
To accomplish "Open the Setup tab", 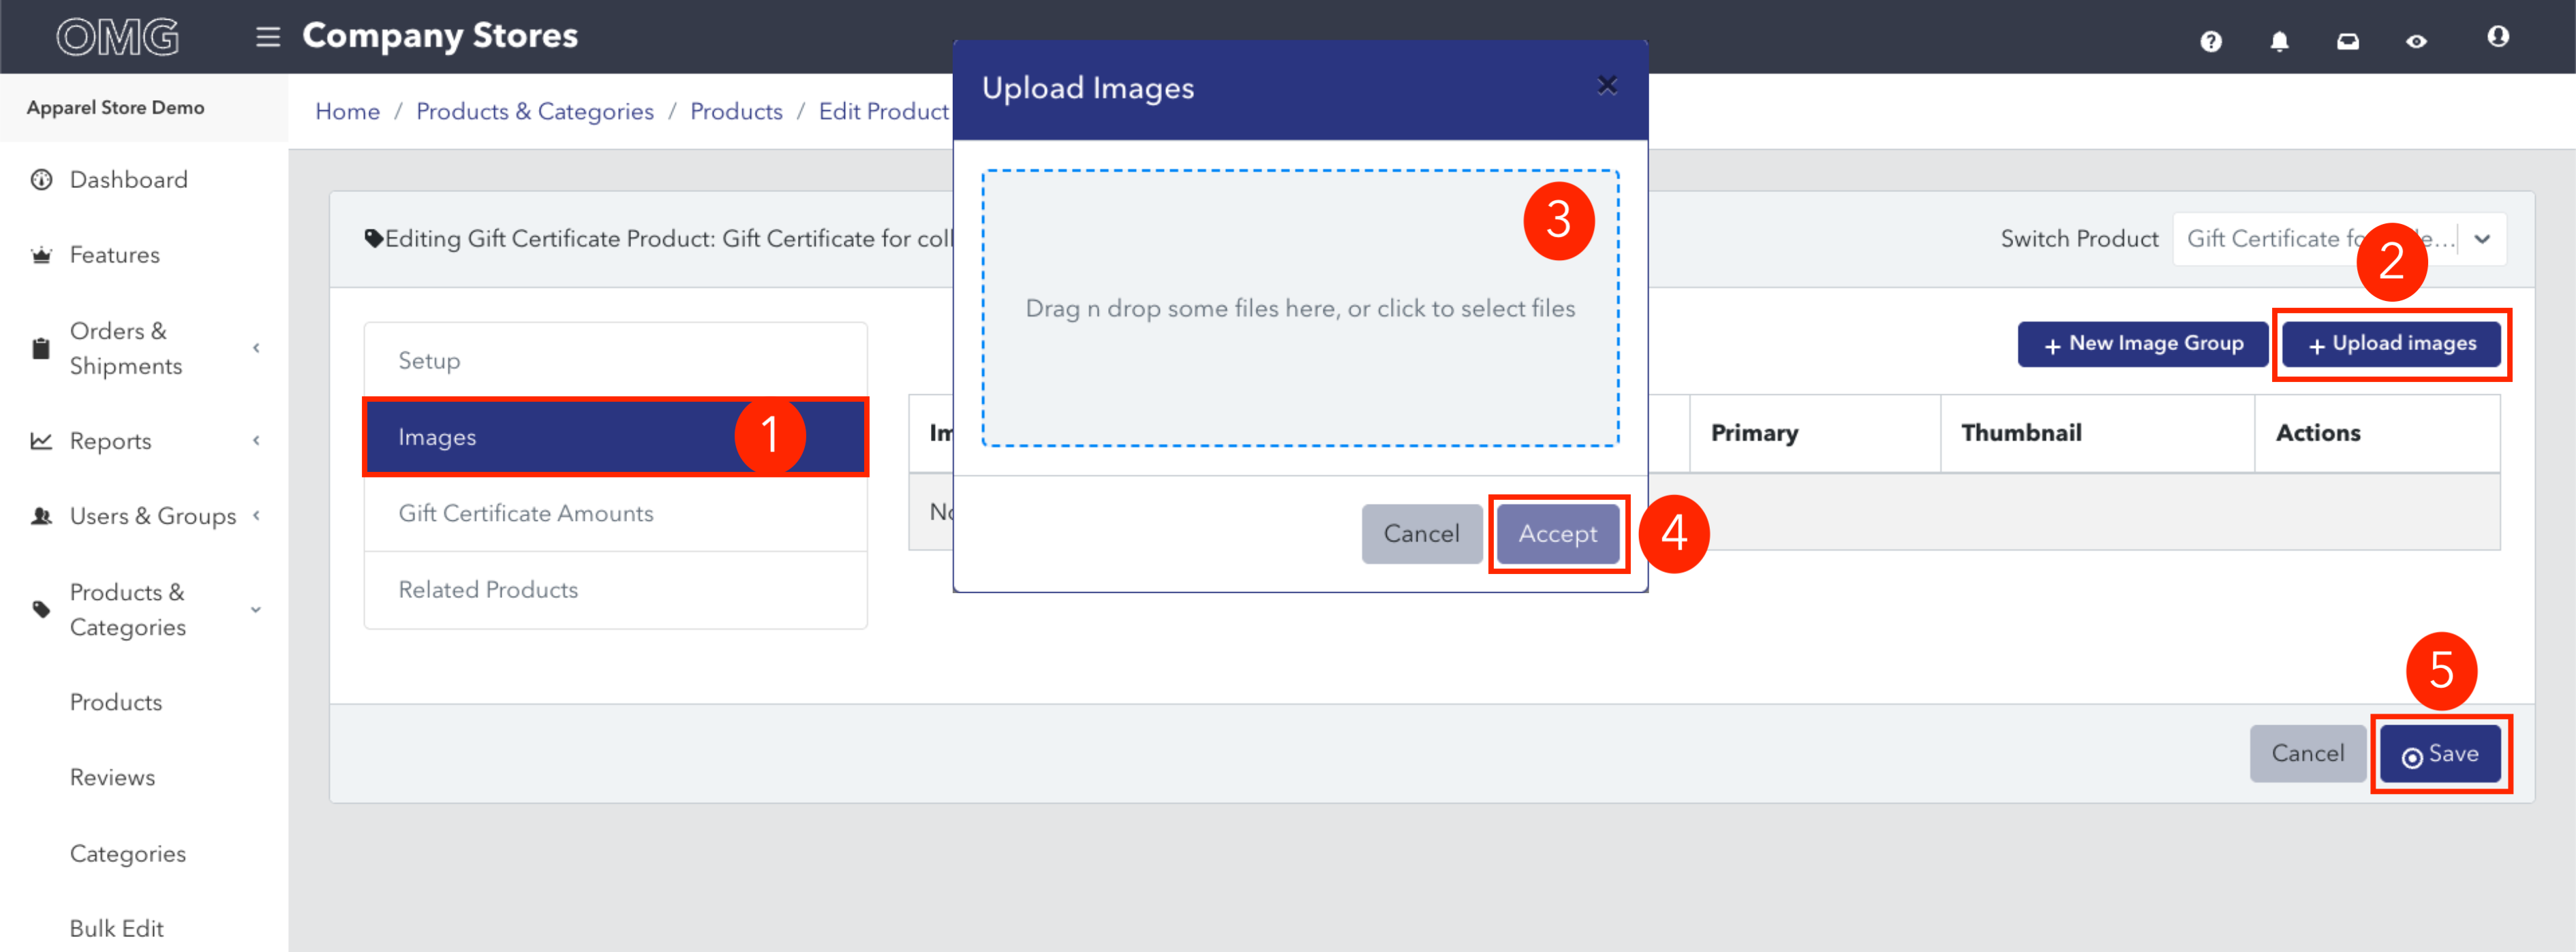I will click(615, 360).
